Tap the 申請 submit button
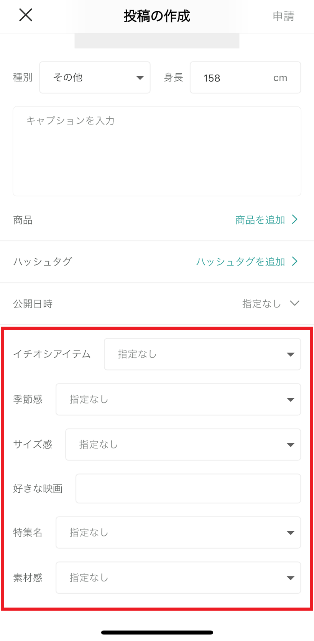This screenshot has height=641, width=314. (x=283, y=16)
